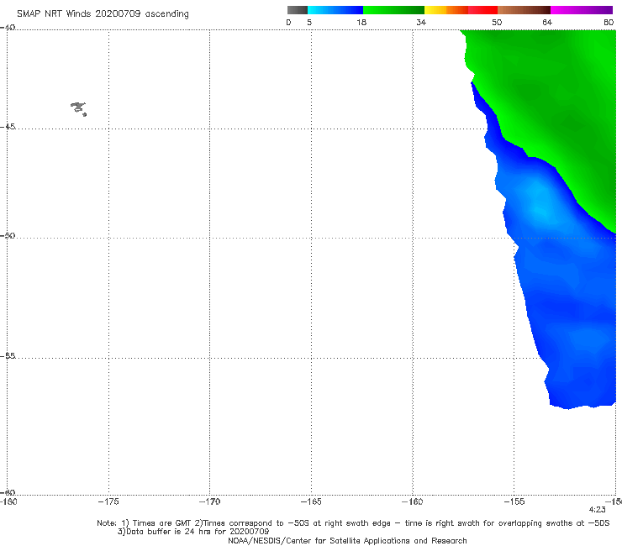This screenshot has width=622, height=546.
Task: Click the green segment of the wind color bar
Action: [x=393, y=10]
